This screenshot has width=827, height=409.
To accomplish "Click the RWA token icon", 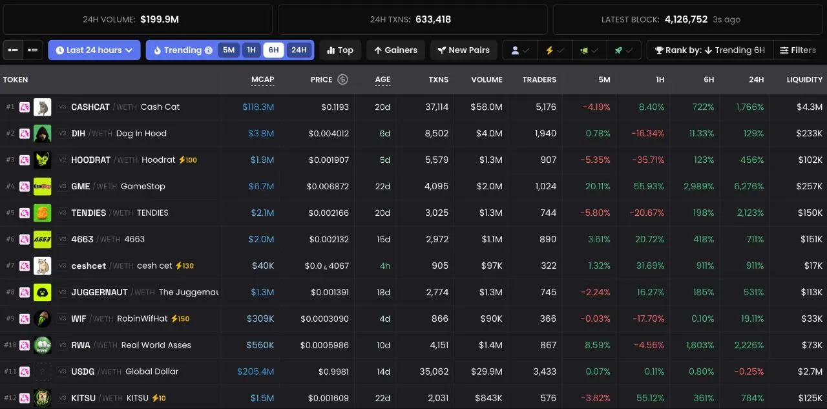I will tap(43, 345).
